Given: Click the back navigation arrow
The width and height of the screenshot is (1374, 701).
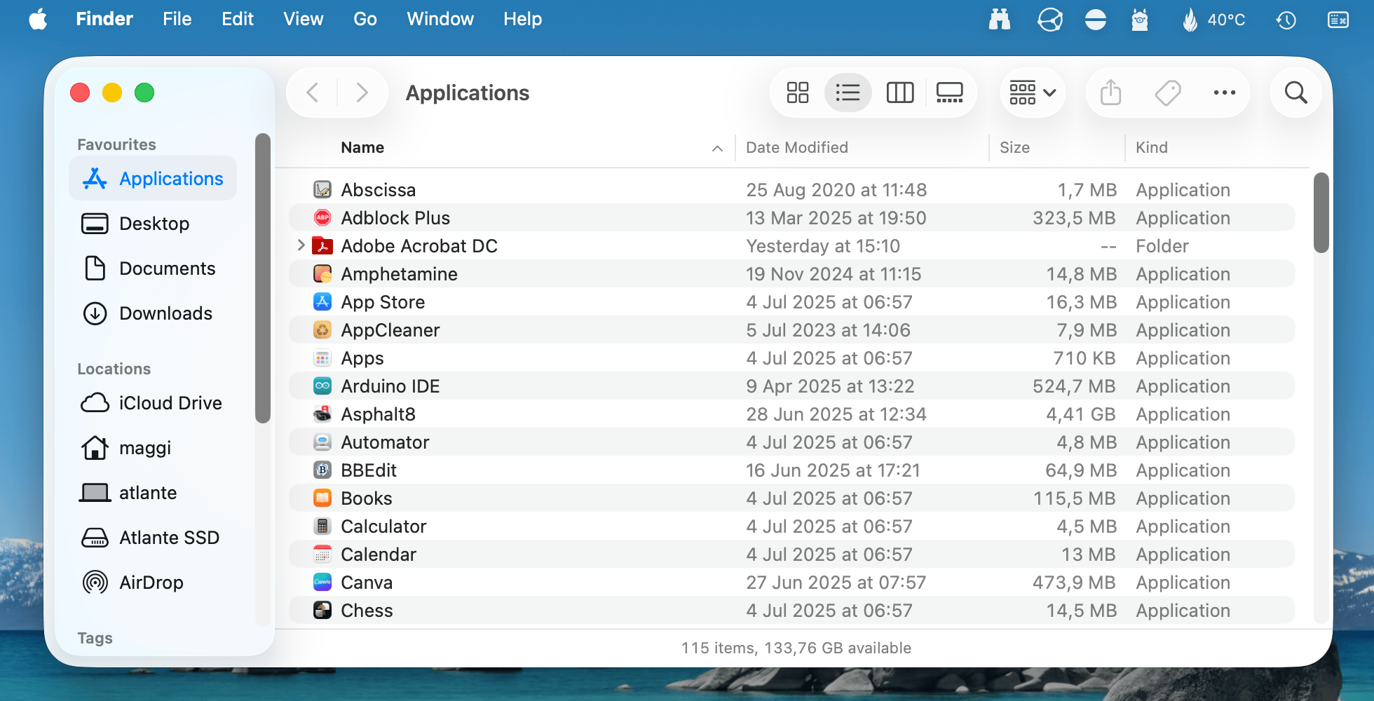Looking at the screenshot, I should pos(313,93).
